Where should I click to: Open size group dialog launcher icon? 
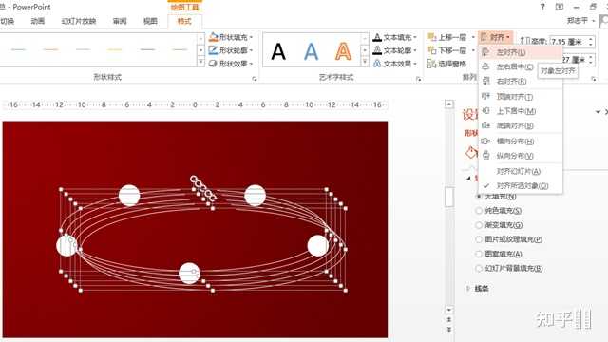[x=594, y=79]
